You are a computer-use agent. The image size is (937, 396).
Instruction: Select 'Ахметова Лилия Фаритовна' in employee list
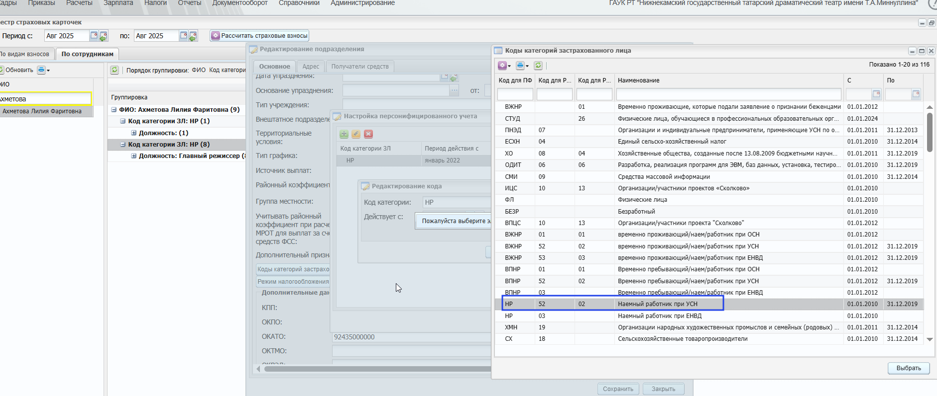46,111
